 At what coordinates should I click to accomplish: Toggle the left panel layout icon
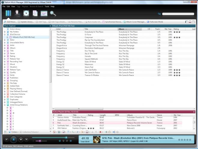186,22
